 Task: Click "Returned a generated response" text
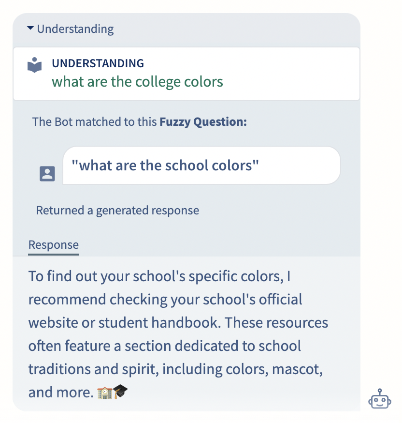click(117, 211)
